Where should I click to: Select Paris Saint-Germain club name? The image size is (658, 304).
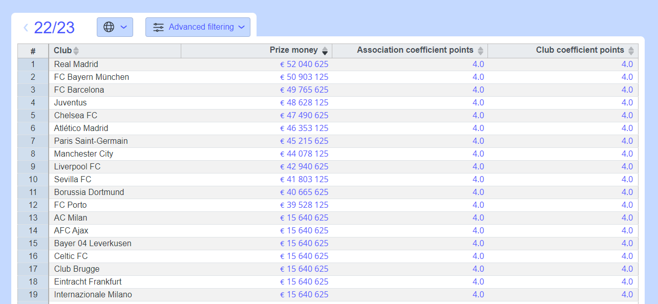click(91, 141)
